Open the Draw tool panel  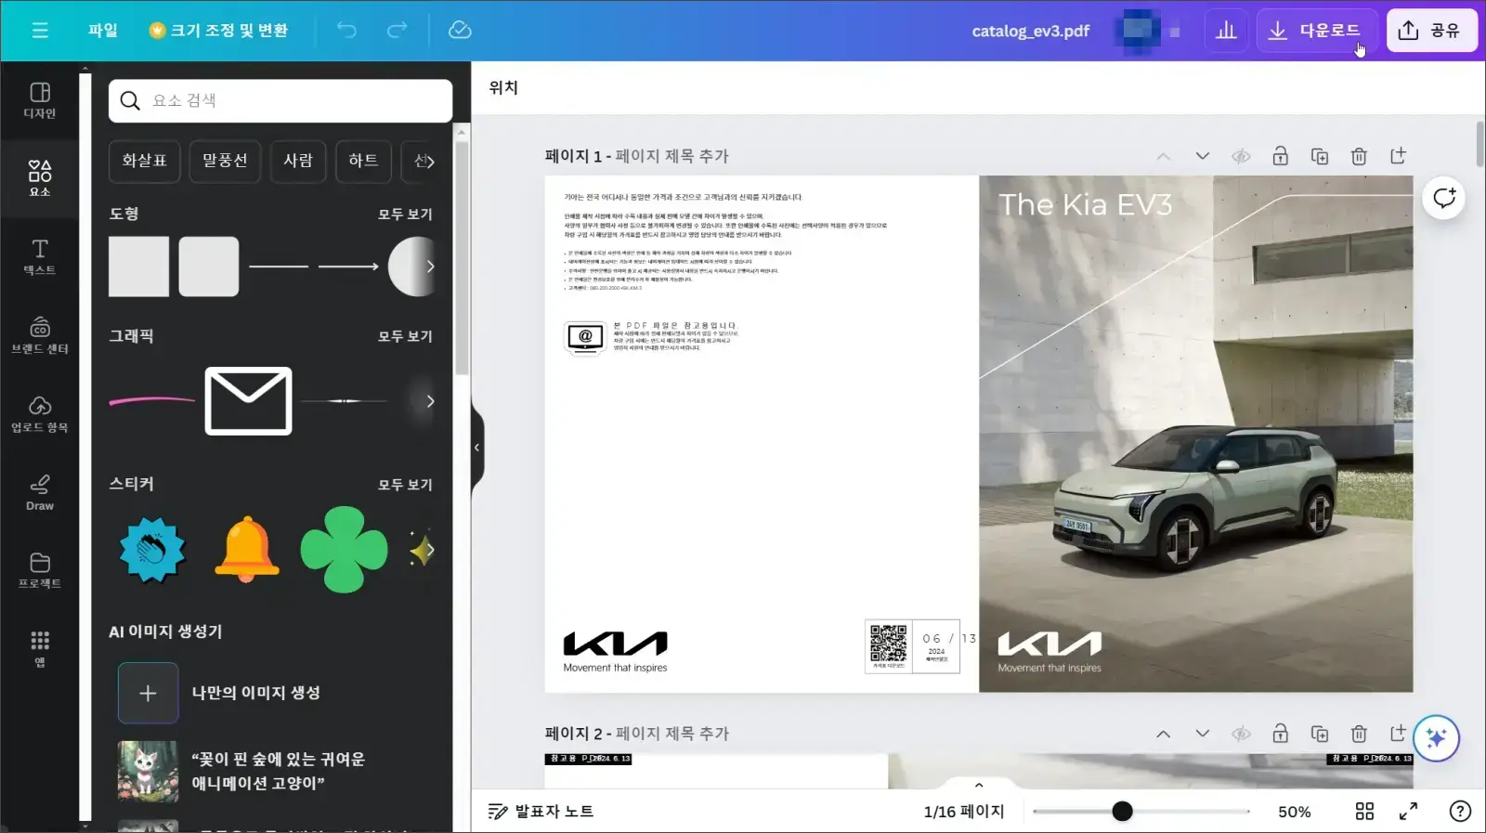pyautogui.click(x=40, y=492)
